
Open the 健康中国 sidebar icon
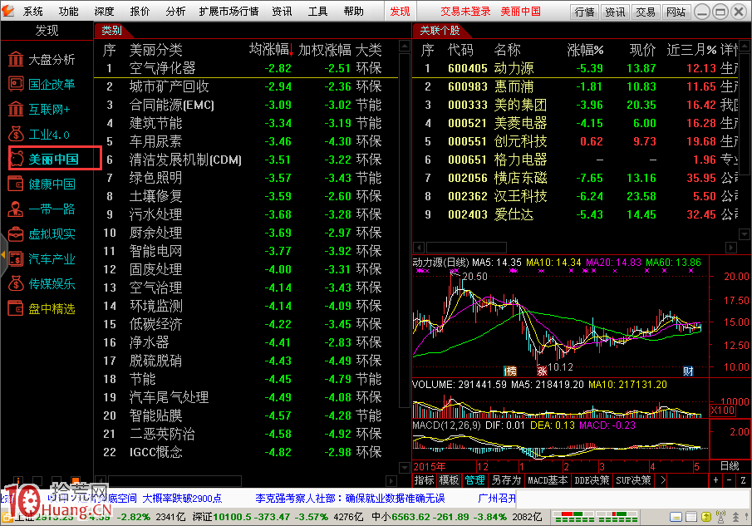pyautogui.click(x=16, y=184)
